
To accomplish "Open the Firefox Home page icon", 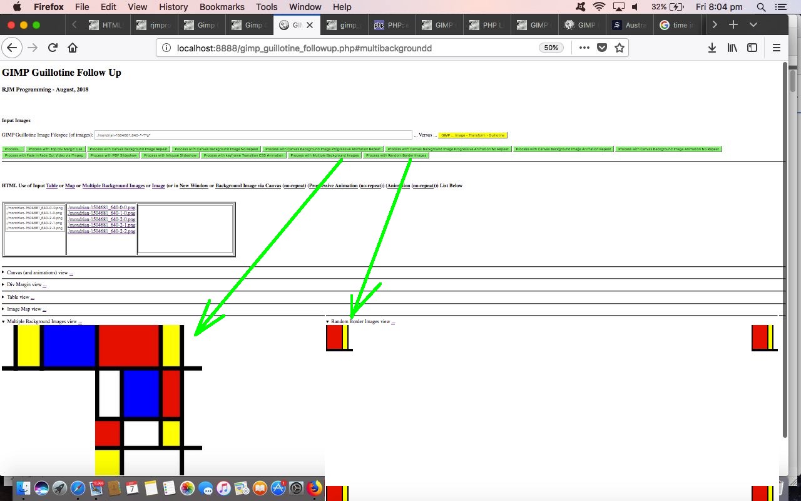I will 73,48.
